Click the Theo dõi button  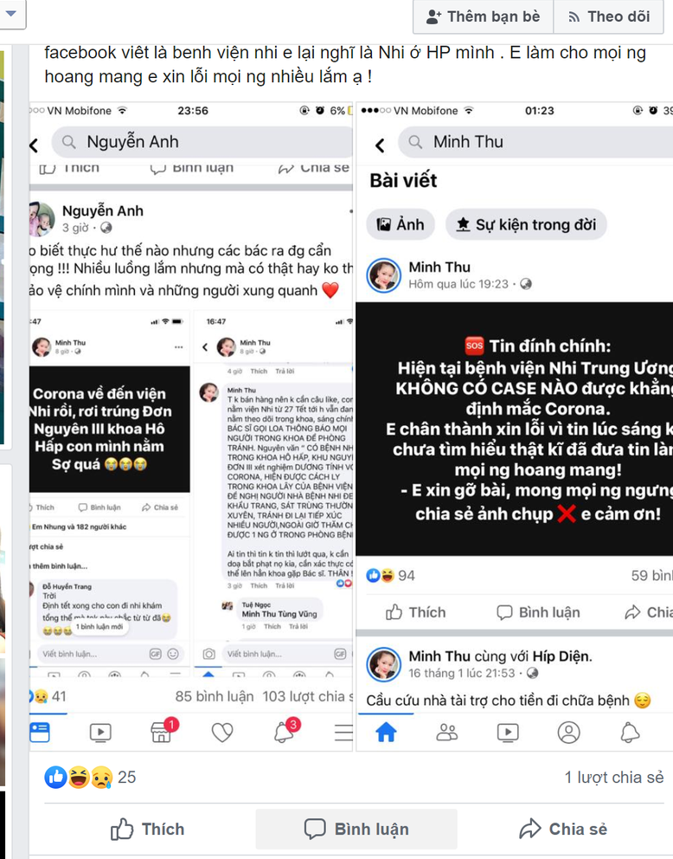(x=608, y=16)
